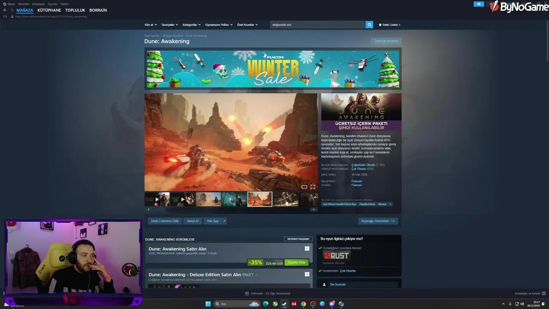This screenshot has height=309, width=549.
Task: Open Google Chrome from taskbar
Action: [303, 304]
